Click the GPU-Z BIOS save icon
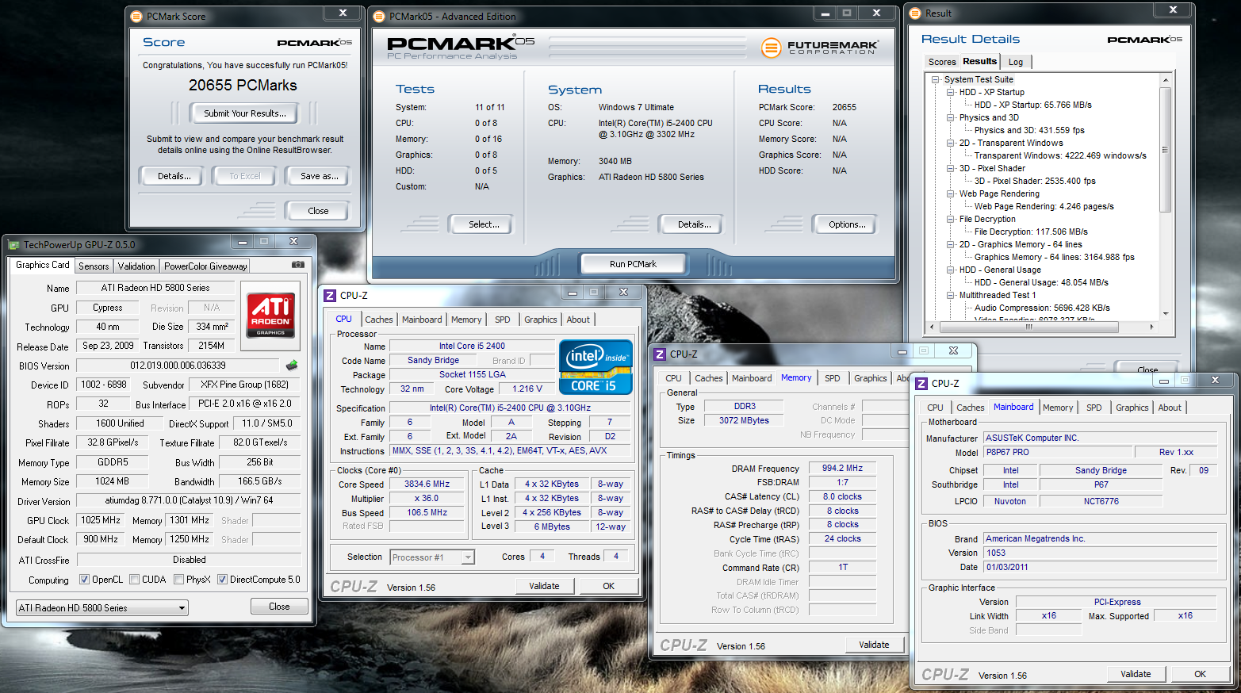The width and height of the screenshot is (1241, 693). tap(292, 366)
